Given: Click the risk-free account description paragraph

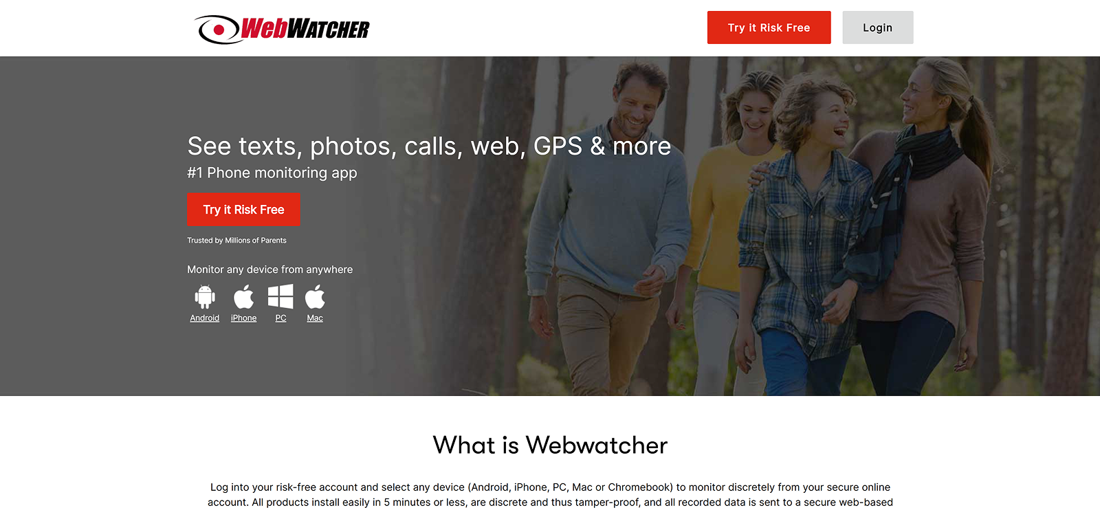Looking at the screenshot, I should click(550, 495).
